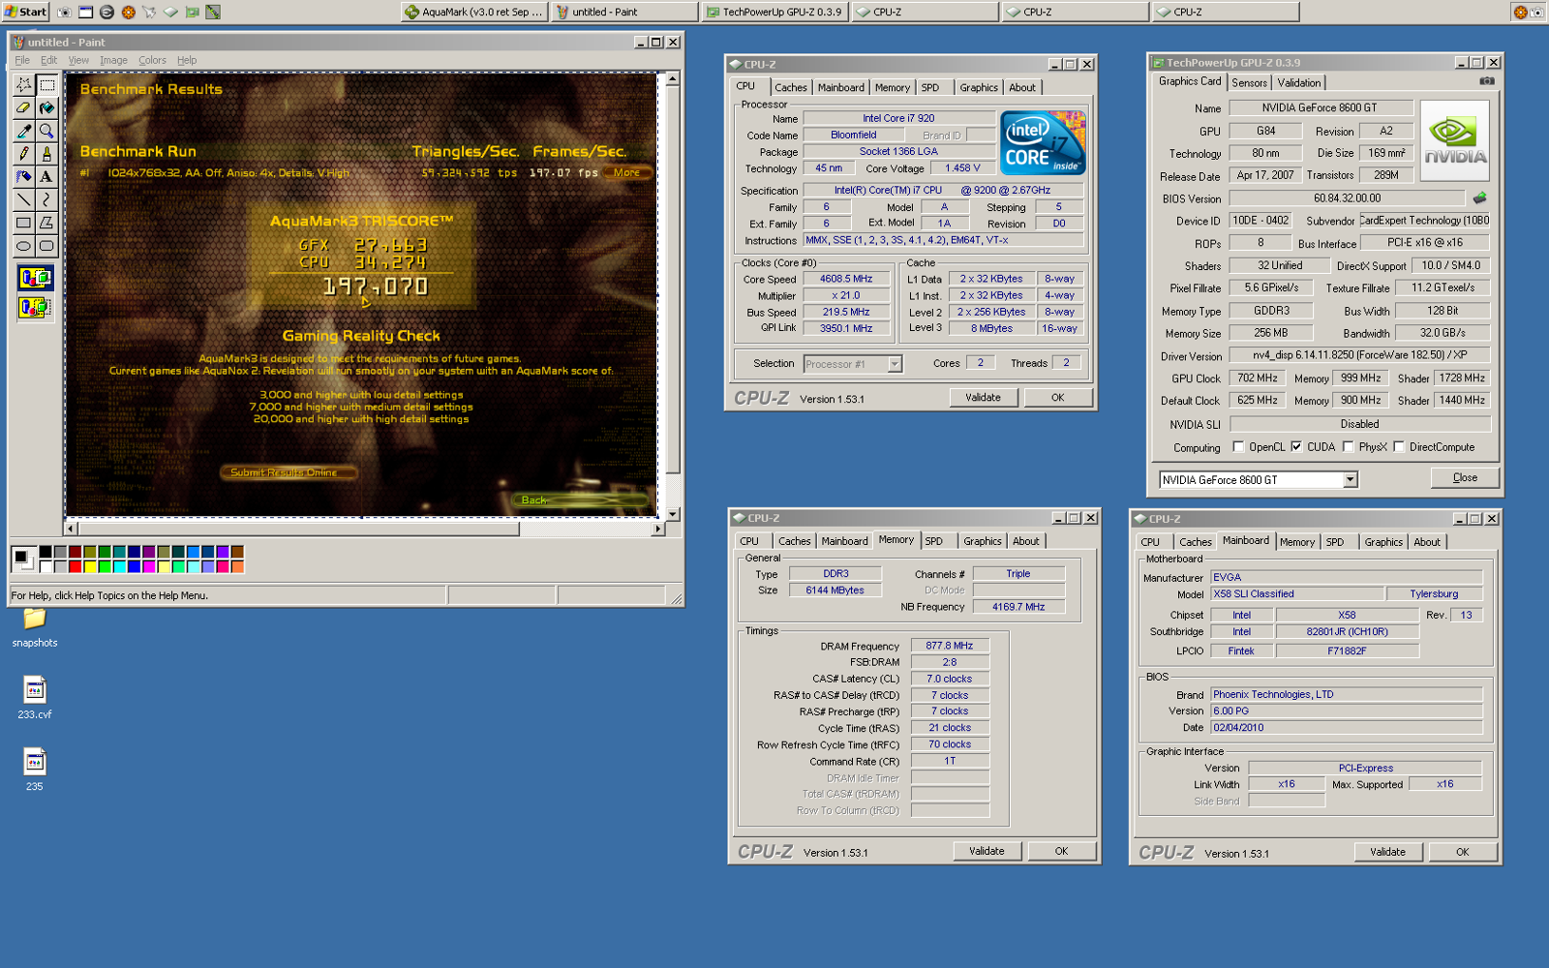Switch to AquaMark taskbar button
Screen dimensions: 1549x968
[473, 12]
